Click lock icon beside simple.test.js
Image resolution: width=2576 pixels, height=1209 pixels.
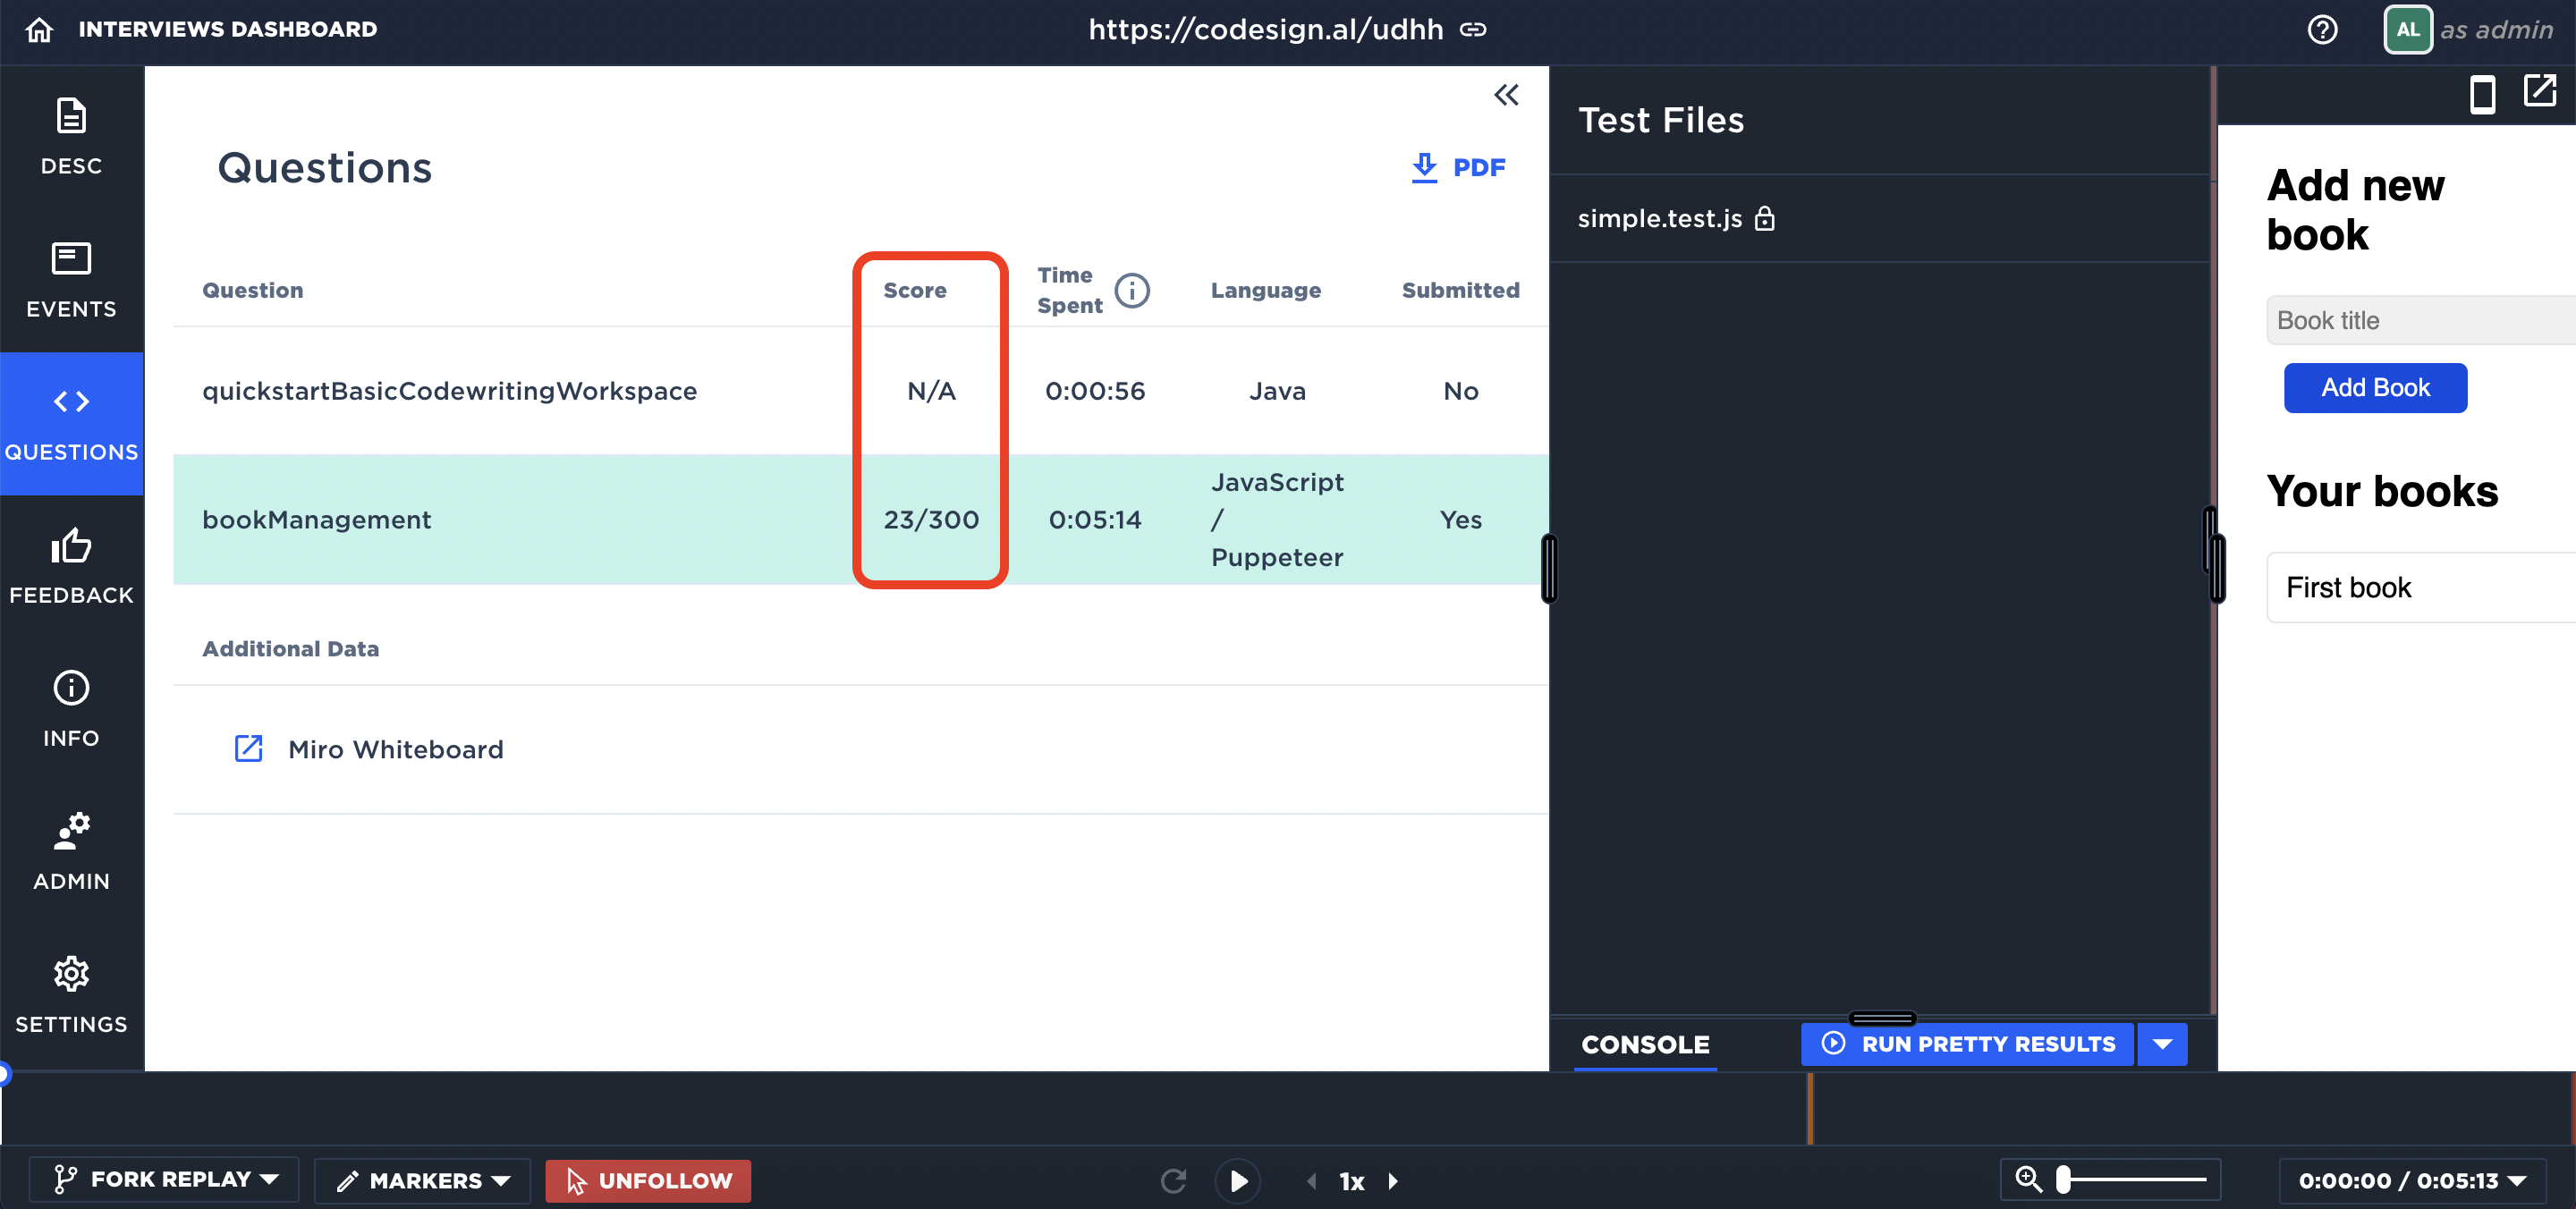[1764, 218]
